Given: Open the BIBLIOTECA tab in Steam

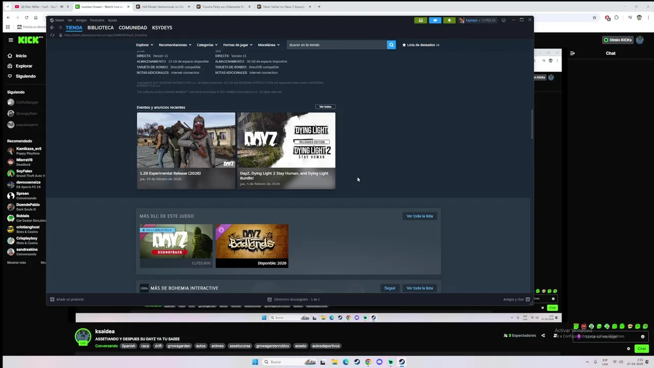Looking at the screenshot, I should [x=101, y=28].
